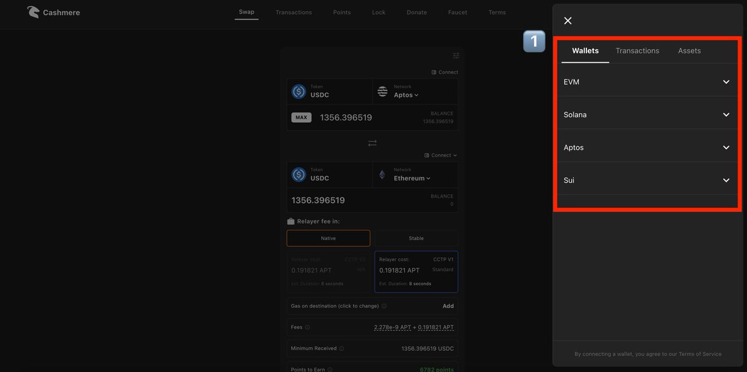The width and height of the screenshot is (747, 372).
Task: Open the Donate page
Action: pyautogui.click(x=416, y=12)
